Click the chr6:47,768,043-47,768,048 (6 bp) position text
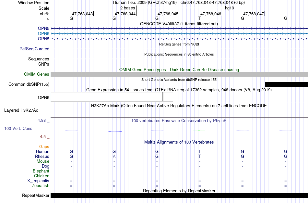Screen dimensions: 308x203 click(x=213, y=3)
